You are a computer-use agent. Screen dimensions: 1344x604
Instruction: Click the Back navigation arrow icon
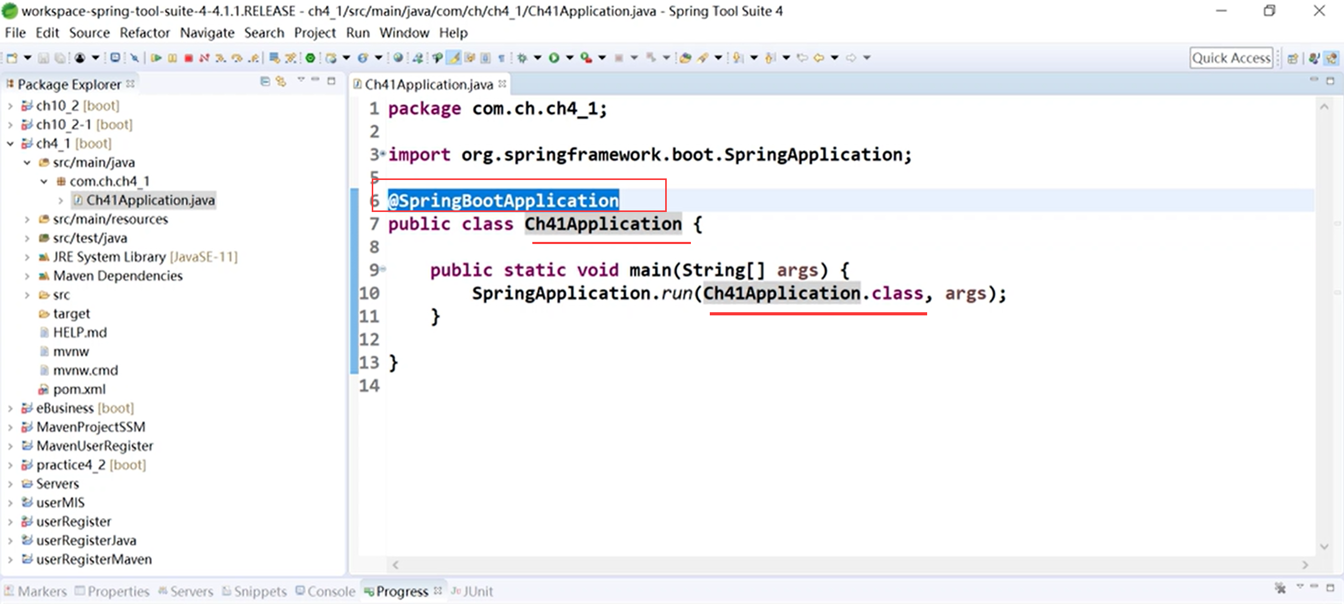point(819,58)
